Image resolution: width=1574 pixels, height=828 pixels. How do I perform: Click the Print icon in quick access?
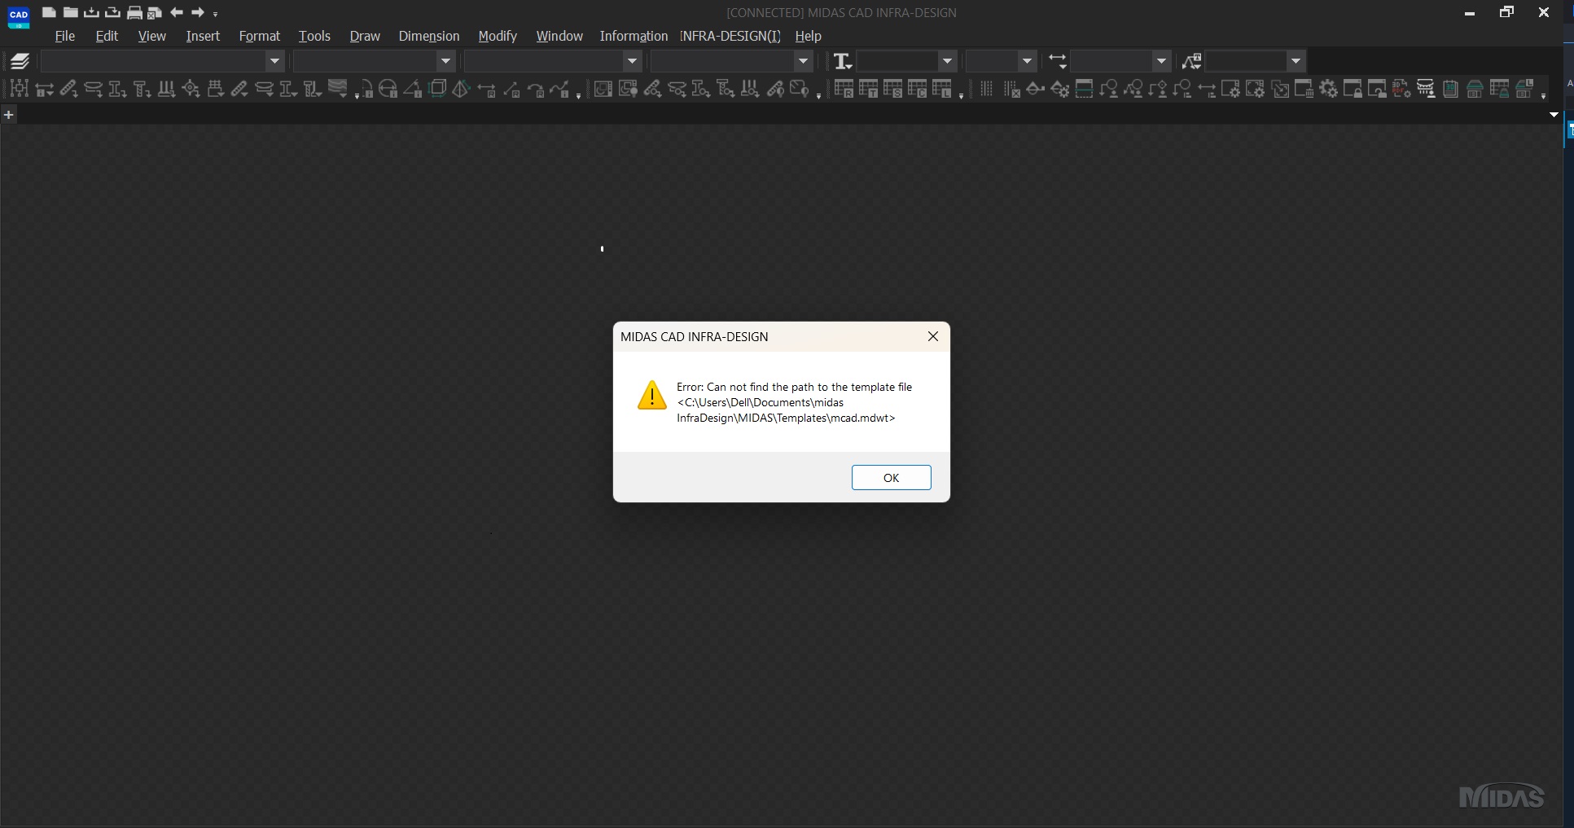tap(134, 12)
